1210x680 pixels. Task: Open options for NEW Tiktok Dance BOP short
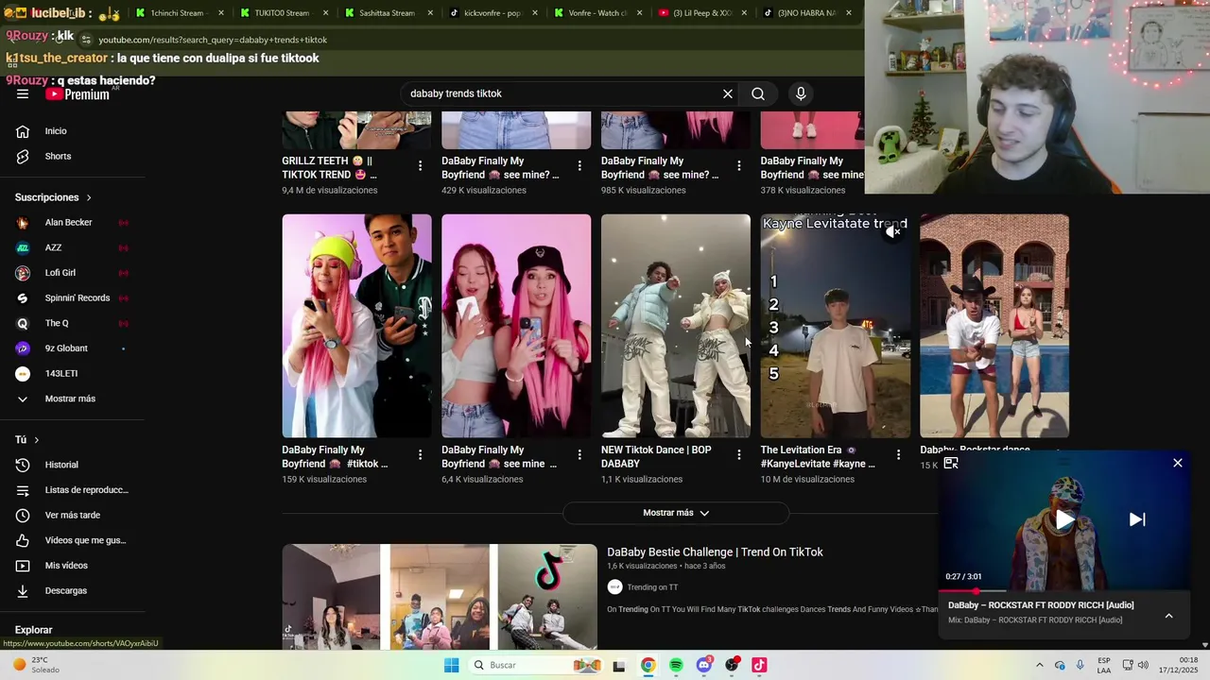[739, 455]
